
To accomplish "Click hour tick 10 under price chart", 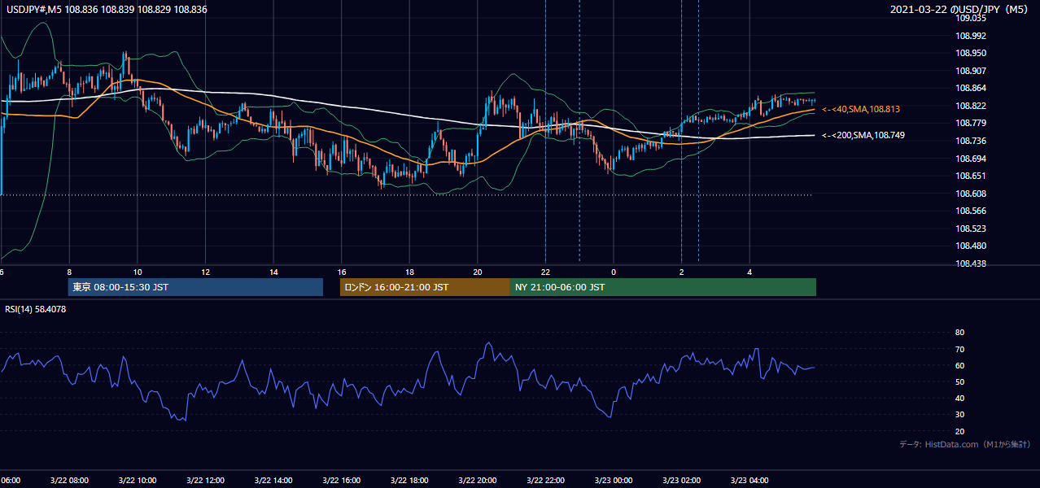I will tap(138, 272).
